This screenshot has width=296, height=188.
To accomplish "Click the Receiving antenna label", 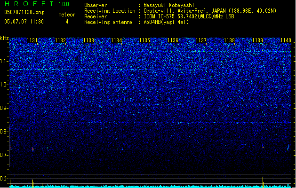I will tap(108, 22).
